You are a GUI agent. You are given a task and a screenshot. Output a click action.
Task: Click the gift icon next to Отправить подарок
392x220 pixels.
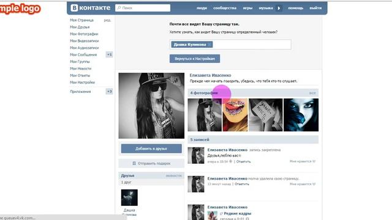pos(134,163)
